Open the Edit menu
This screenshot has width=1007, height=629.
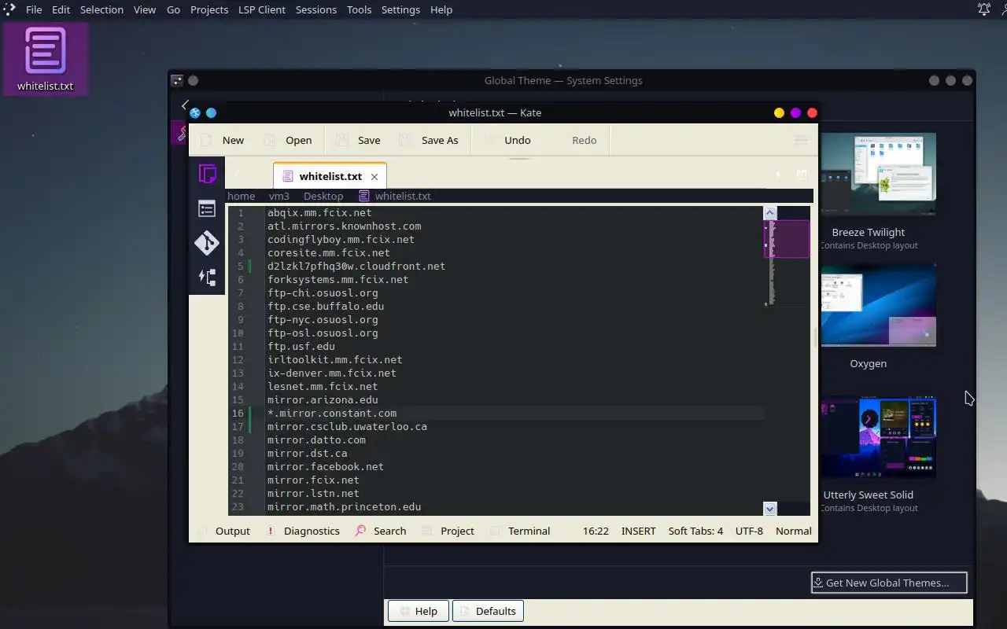61,9
